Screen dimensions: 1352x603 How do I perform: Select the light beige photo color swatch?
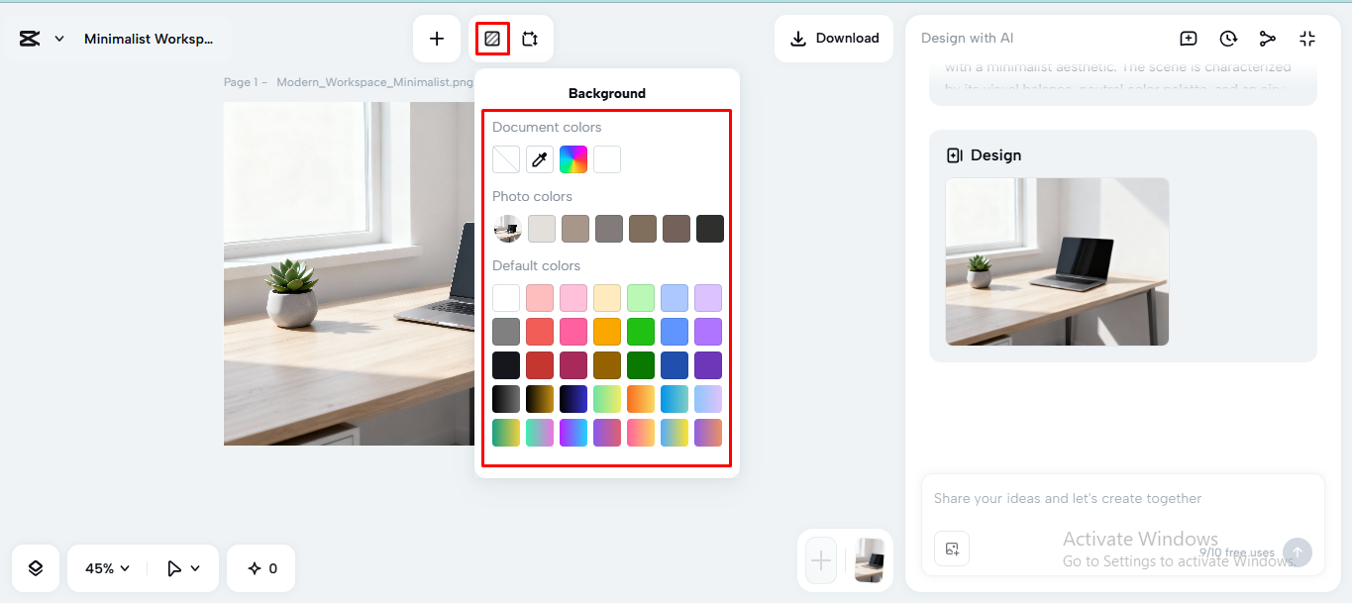542,229
